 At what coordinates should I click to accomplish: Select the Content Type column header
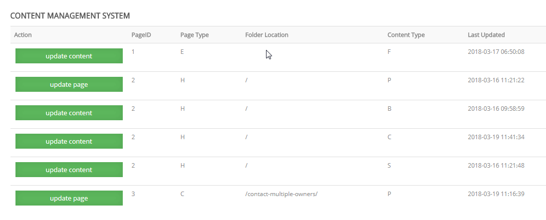(x=406, y=35)
